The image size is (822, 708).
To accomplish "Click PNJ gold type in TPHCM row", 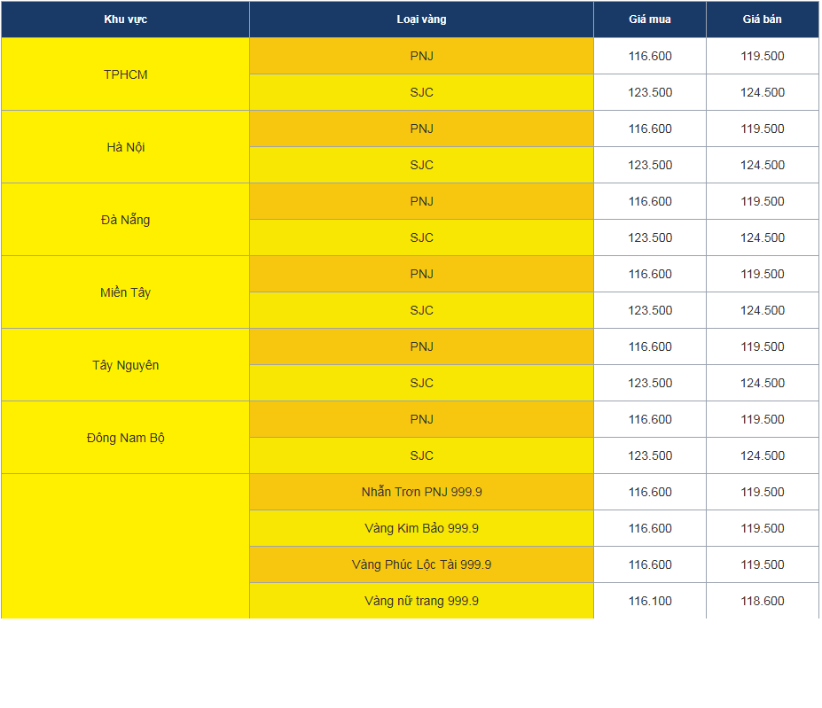I will click(421, 56).
